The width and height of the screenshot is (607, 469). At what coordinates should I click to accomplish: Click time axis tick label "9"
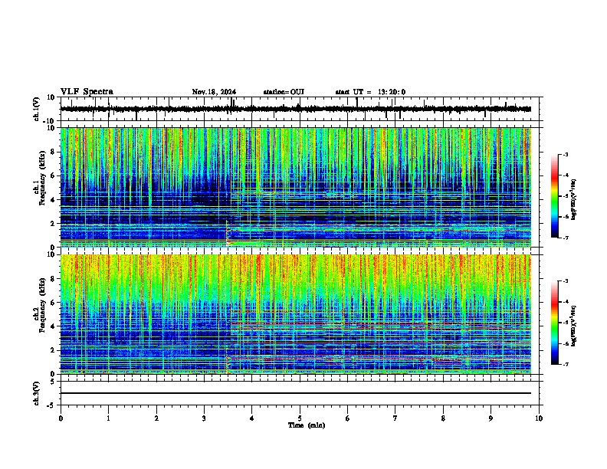tap(491, 418)
